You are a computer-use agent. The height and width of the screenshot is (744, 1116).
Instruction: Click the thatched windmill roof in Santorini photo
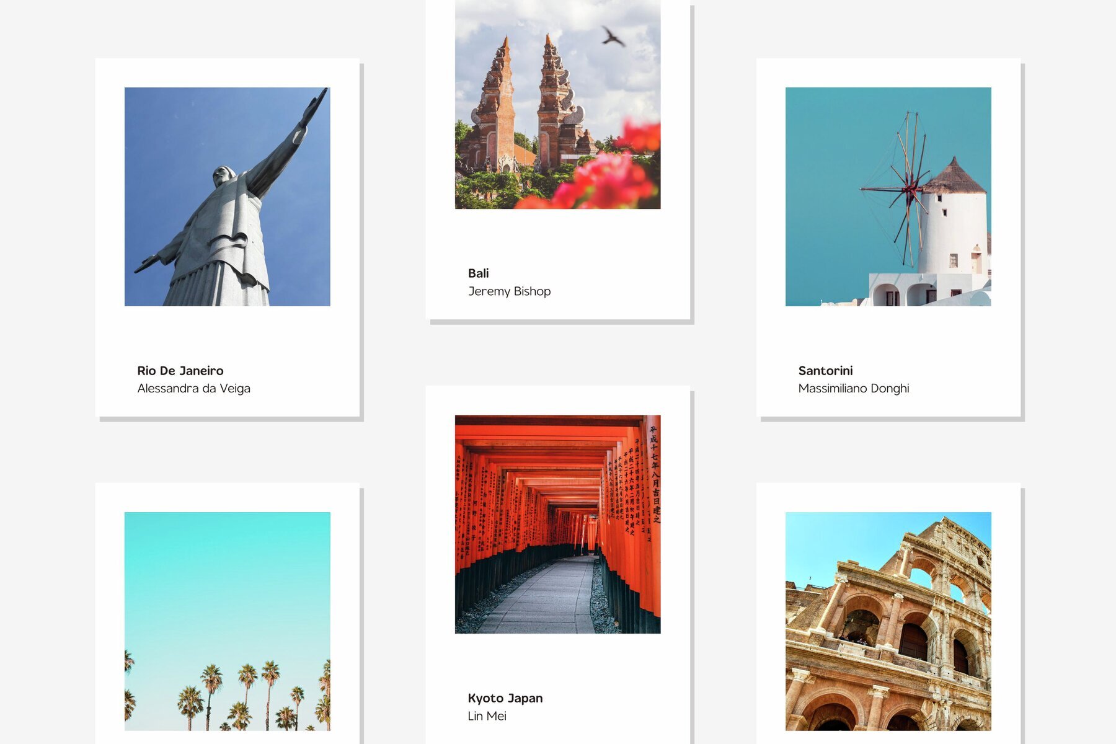click(954, 178)
